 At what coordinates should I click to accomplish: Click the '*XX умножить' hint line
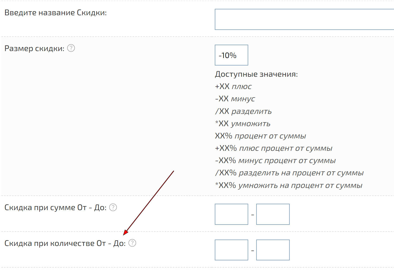pyautogui.click(x=243, y=124)
